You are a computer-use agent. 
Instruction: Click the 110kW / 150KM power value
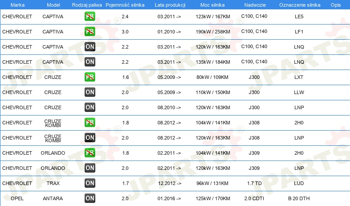coord(213,92)
